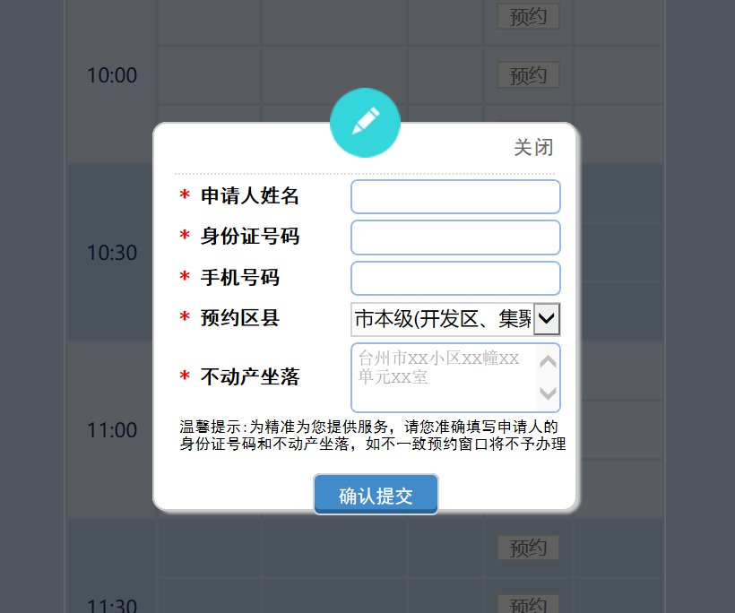Open the 预约区县 combo box showing 市本级
The height and width of the screenshot is (613, 735).
[443, 318]
